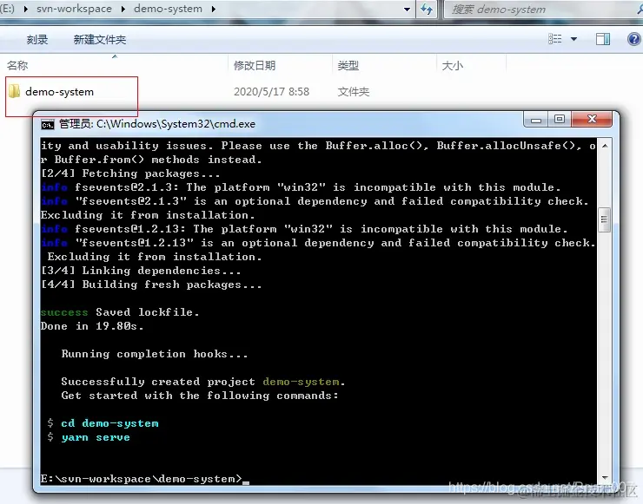The image size is (643, 504).
Task: Click 'Running completion hooks...' line
Action: (155, 354)
